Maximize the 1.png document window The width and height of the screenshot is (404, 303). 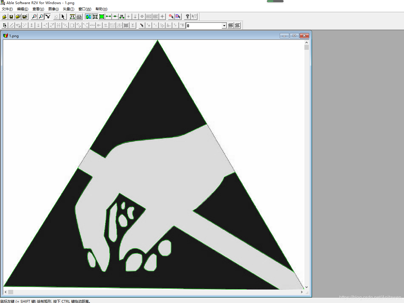(x=294, y=36)
